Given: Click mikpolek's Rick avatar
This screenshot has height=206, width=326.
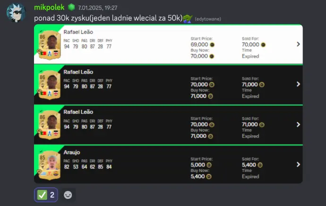Looking at the screenshot, I should click(x=16, y=12).
